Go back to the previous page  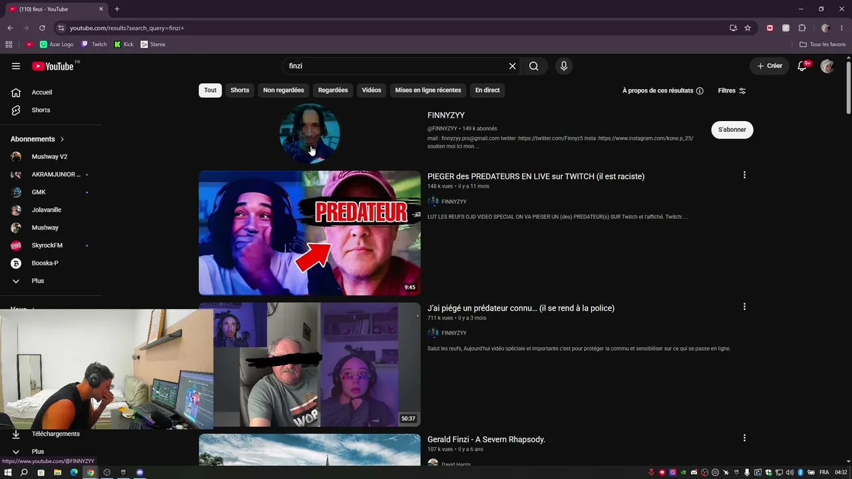(x=10, y=28)
